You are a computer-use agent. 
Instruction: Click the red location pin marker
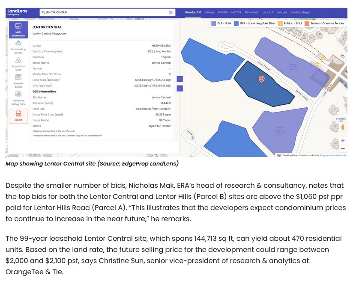(x=261, y=79)
